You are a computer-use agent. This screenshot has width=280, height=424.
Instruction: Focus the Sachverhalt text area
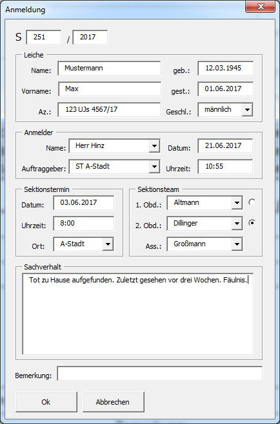(x=138, y=313)
